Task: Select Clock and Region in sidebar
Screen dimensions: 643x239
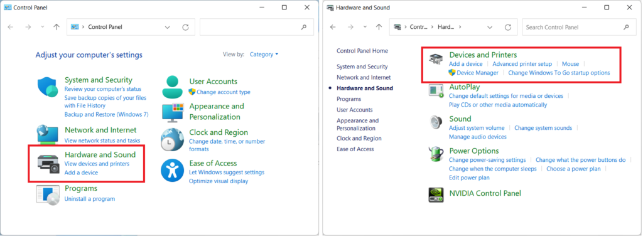Action: click(x=359, y=138)
